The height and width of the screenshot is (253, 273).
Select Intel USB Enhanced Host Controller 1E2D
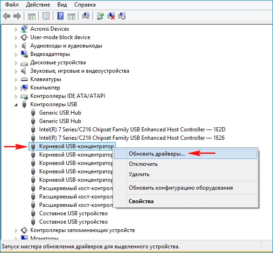click(132, 130)
